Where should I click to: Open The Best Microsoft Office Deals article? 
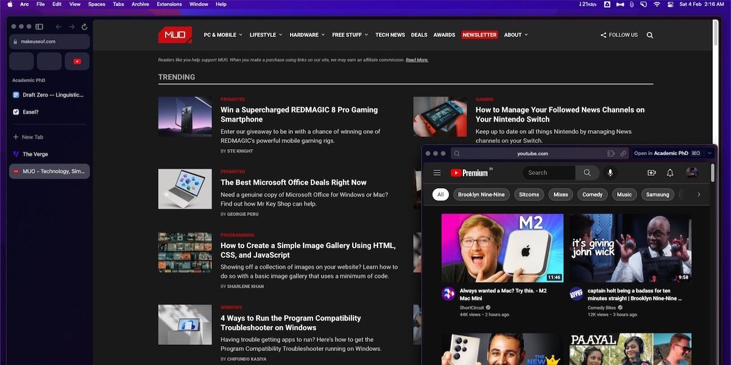[x=294, y=182]
